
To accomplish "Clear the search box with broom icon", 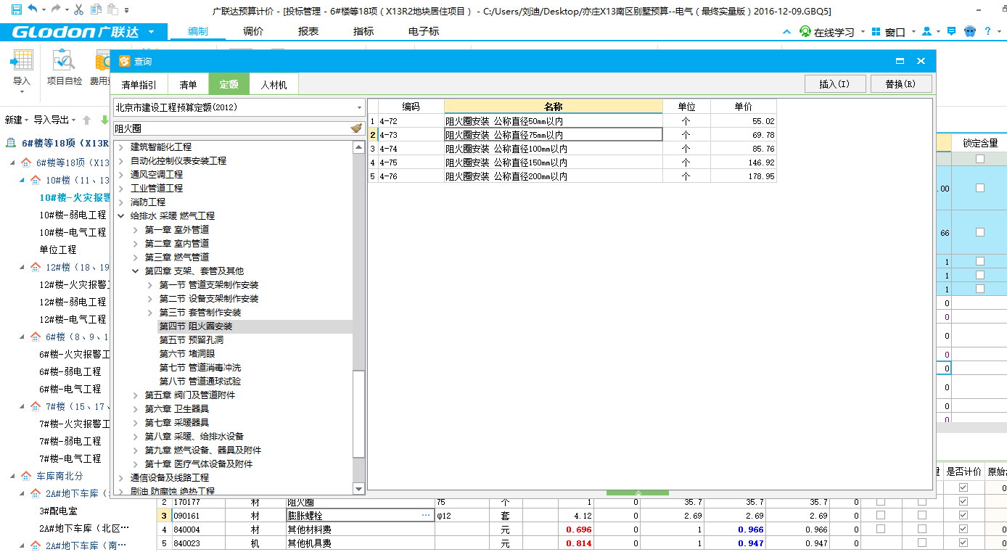I will 356,128.
